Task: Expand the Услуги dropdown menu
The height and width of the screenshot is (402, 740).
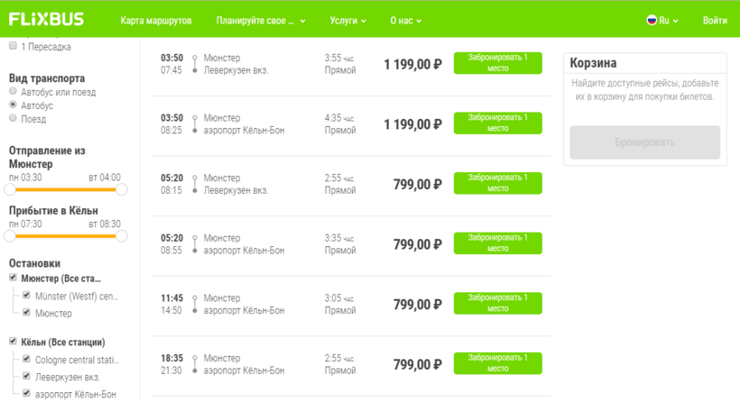Action: click(x=348, y=20)
